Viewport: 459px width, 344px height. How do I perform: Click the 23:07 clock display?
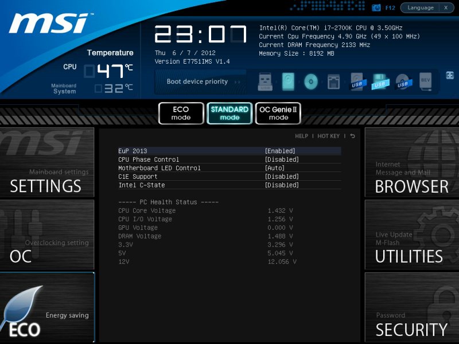(200, 34)
